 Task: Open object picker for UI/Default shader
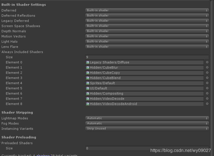[207, 88]
